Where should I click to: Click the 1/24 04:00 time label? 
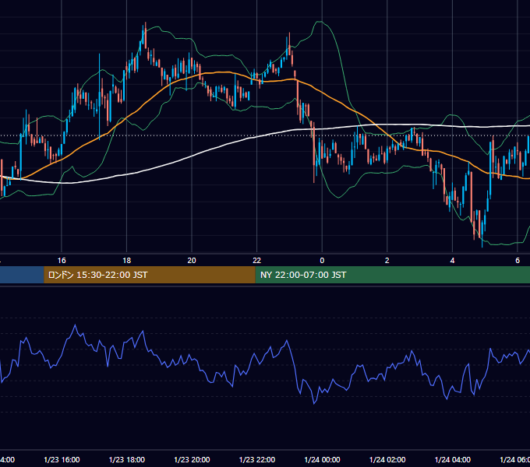pyautogui.click(x=453, y=459)
